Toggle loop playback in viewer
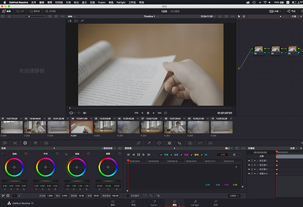This screenshot has height=207, width=303. 165,113
